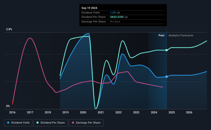Toggle the Earnings Per Share legend button
Viewport: 211px width, 130px height.
click(86, 123)
